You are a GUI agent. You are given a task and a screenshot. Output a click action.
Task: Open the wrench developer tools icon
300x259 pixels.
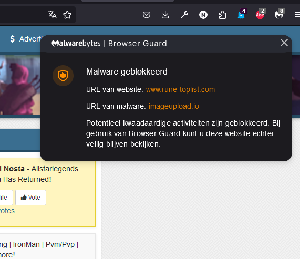coord(184,15)
